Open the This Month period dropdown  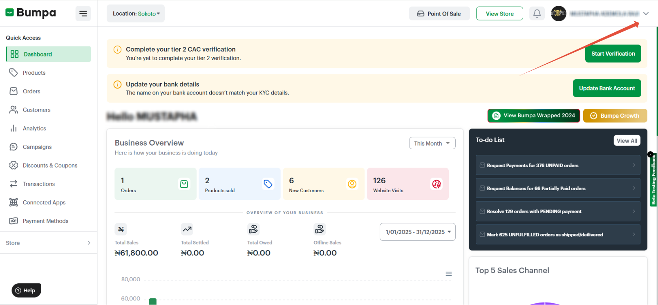point(432,143)
